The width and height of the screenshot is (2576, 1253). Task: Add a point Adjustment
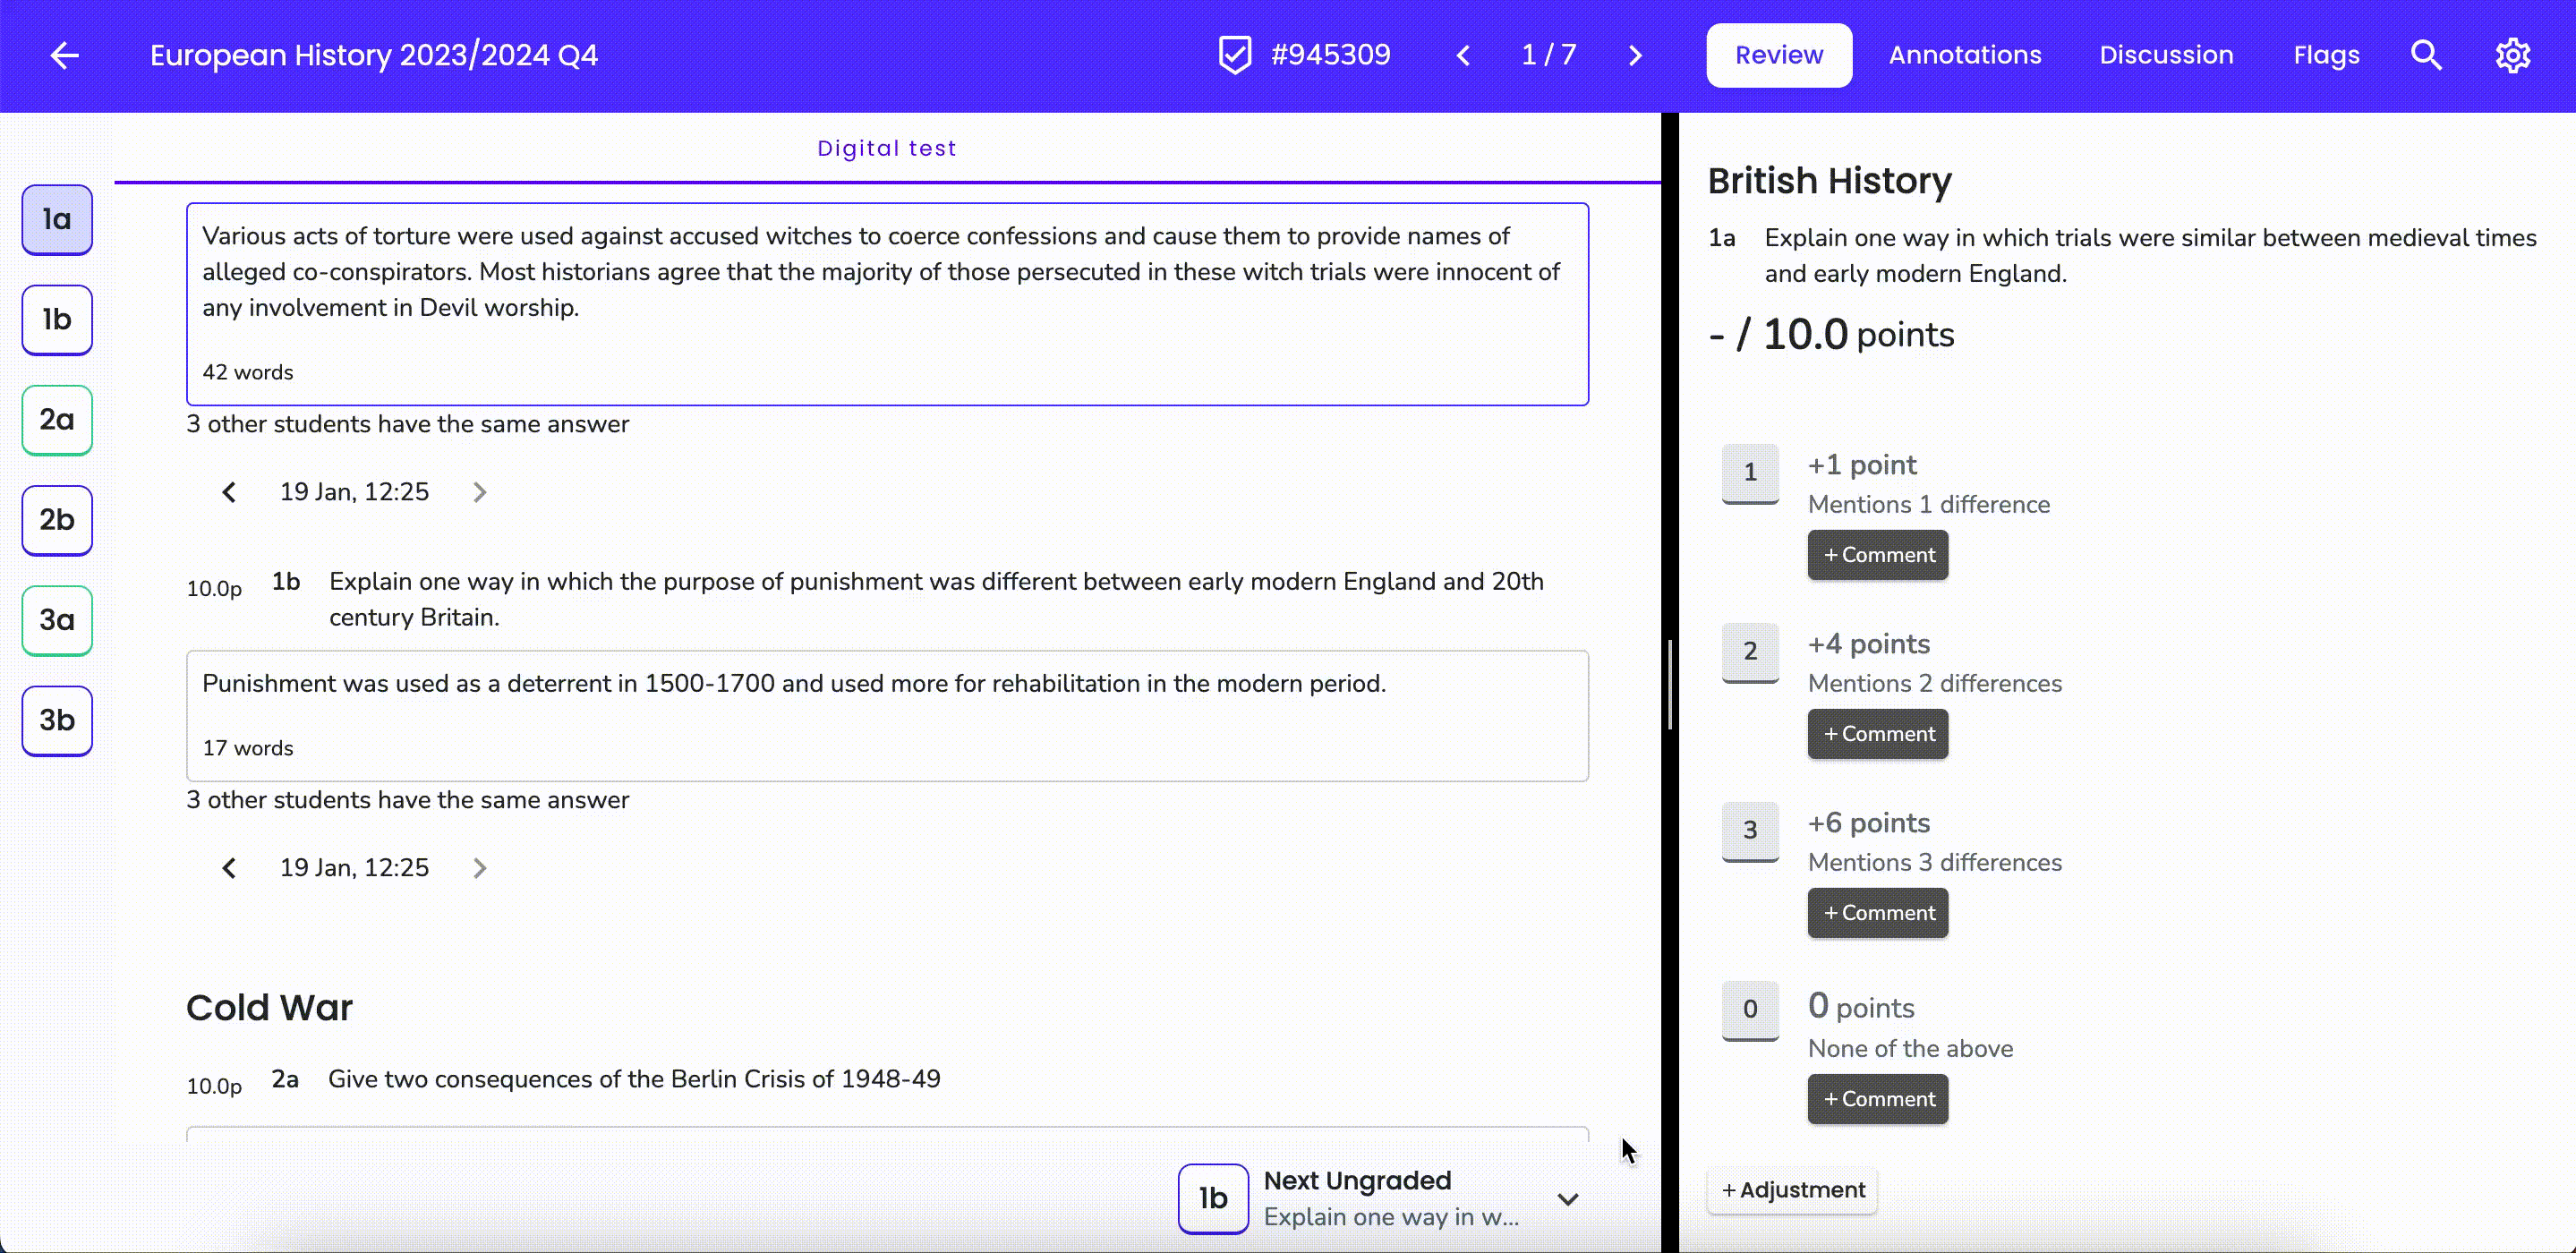(x=1792, y=1190)
